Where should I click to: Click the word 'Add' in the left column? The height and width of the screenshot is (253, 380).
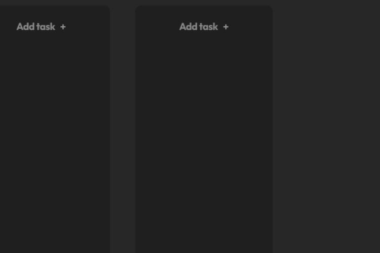point(25,27)
